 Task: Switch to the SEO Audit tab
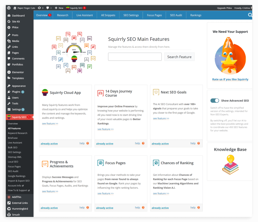pyautogui.click(x=176, y=15)
